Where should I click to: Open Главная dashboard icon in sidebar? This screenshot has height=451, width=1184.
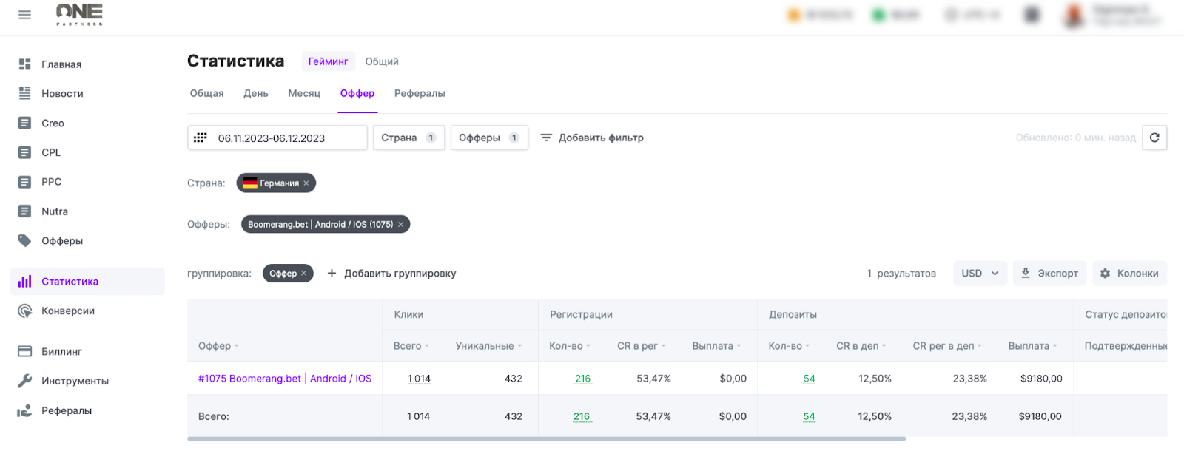24,64
